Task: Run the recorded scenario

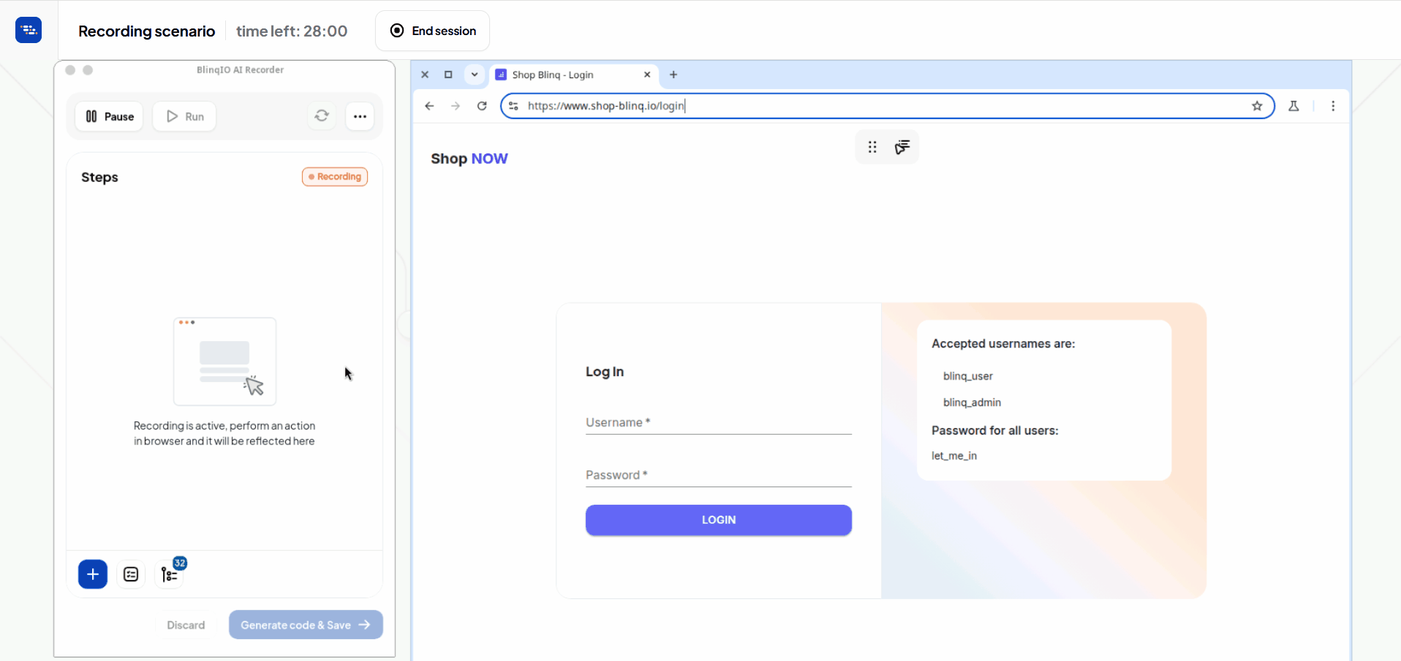Action: (x=184, y=116)
